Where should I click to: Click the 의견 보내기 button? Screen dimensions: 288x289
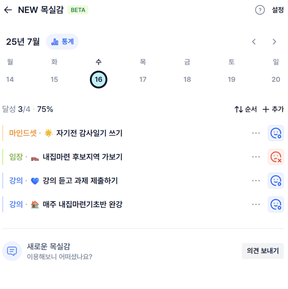263,251
